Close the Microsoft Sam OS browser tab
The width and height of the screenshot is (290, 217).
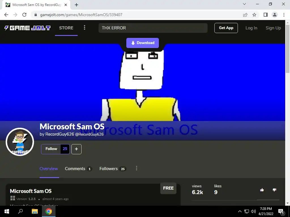tap(66, 5)
